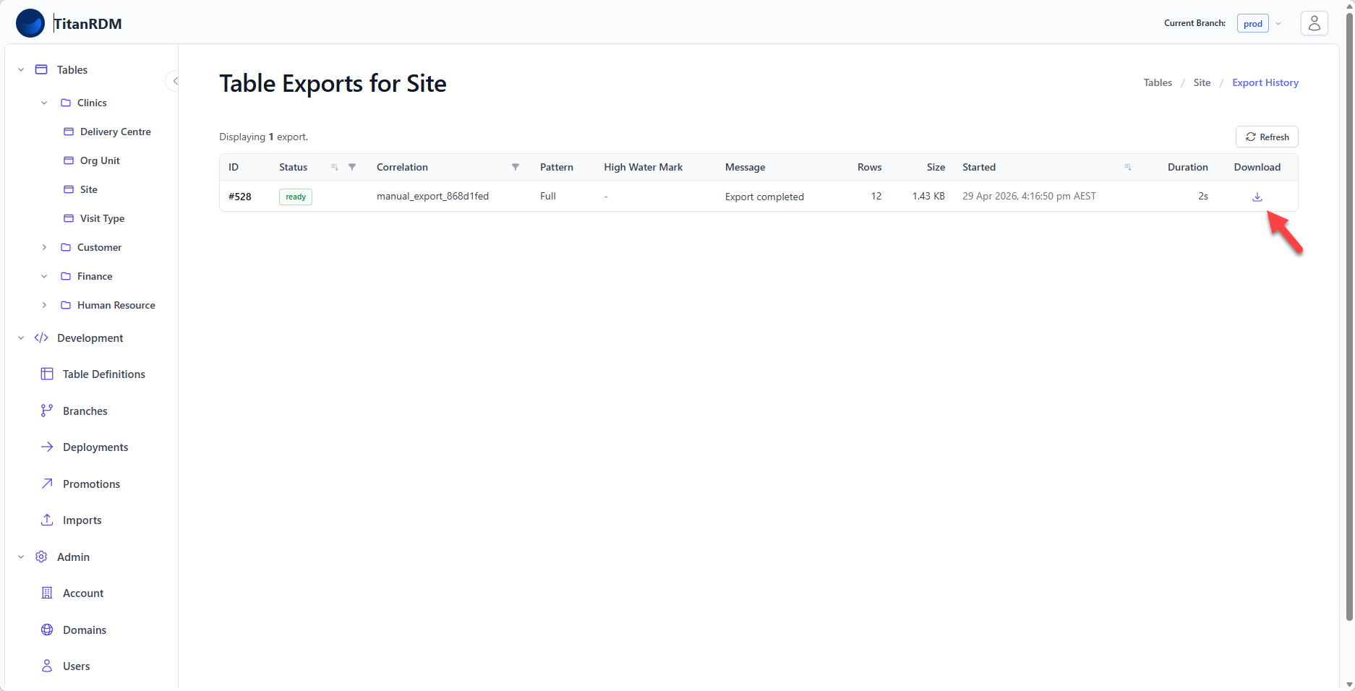
Task: Click Export History breadcrumb
Action: click(x=1265, y=82)
